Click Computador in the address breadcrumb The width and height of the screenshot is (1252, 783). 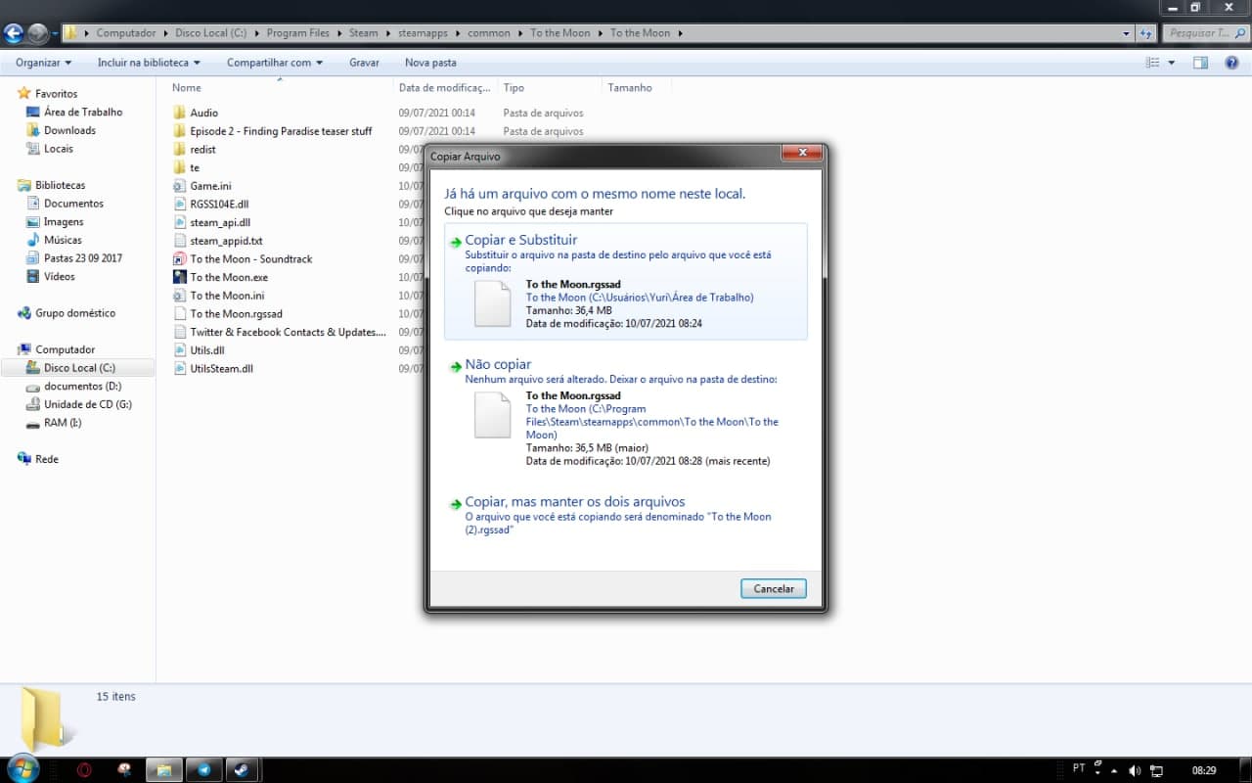click(126, 33)
